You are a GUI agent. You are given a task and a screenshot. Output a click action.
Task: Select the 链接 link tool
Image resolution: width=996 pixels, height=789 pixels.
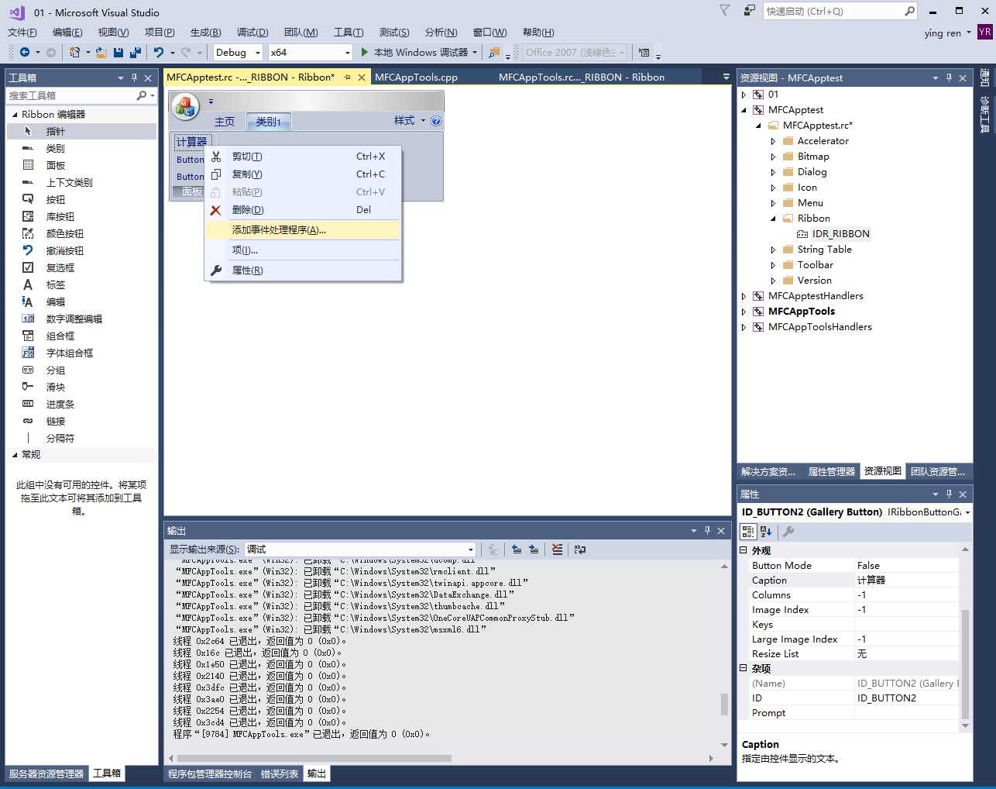point(81,421)
